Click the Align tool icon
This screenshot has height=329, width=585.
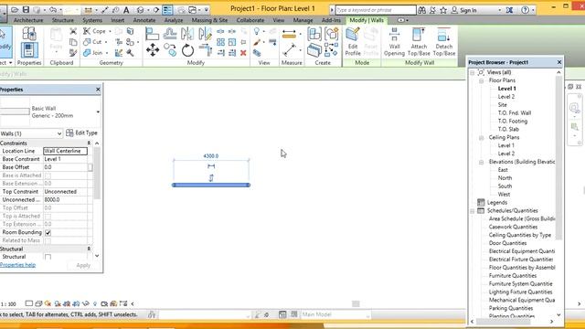click(153, 34)
